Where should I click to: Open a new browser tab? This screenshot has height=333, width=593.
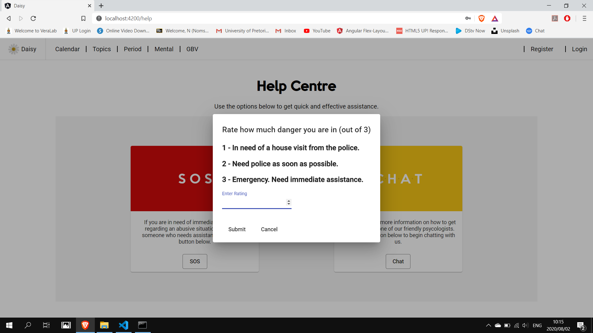click(x=101, y=6)
